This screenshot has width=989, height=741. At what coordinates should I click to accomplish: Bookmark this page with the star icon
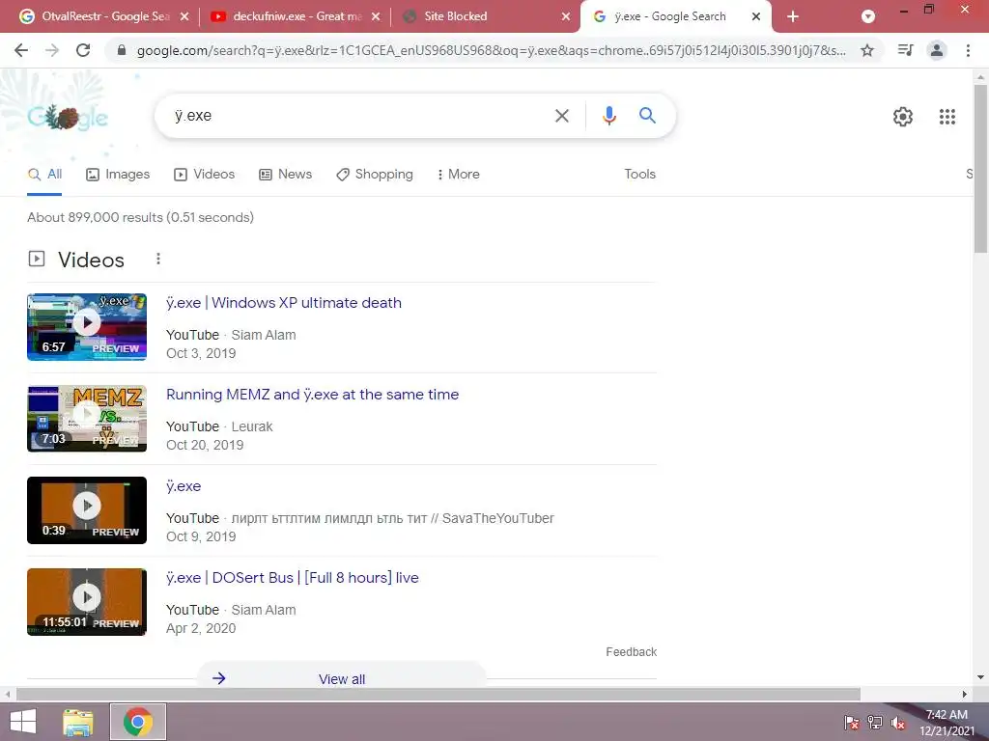867,50
